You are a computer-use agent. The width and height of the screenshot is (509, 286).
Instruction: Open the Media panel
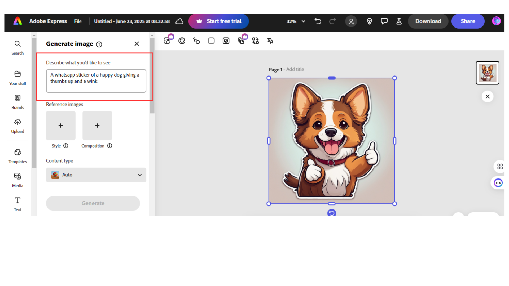point(17,180)
